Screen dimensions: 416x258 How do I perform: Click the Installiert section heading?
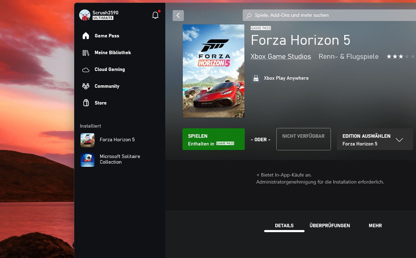[90, 126]
